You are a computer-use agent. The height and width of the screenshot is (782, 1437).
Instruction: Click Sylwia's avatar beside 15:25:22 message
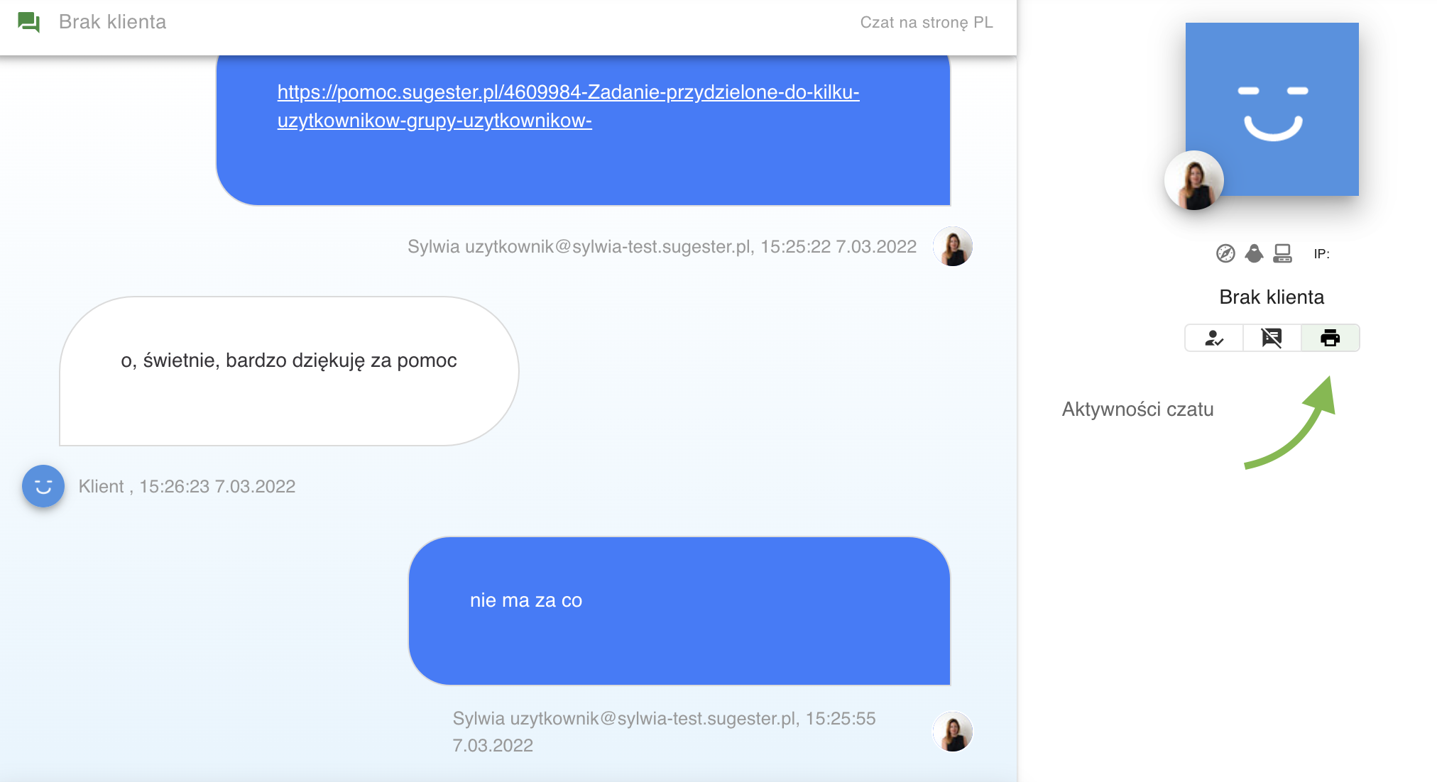click(x=952, y=246)
